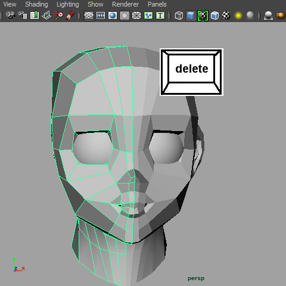
Task: Expand the Renderer menu
Action: click(x=126, y=4)
